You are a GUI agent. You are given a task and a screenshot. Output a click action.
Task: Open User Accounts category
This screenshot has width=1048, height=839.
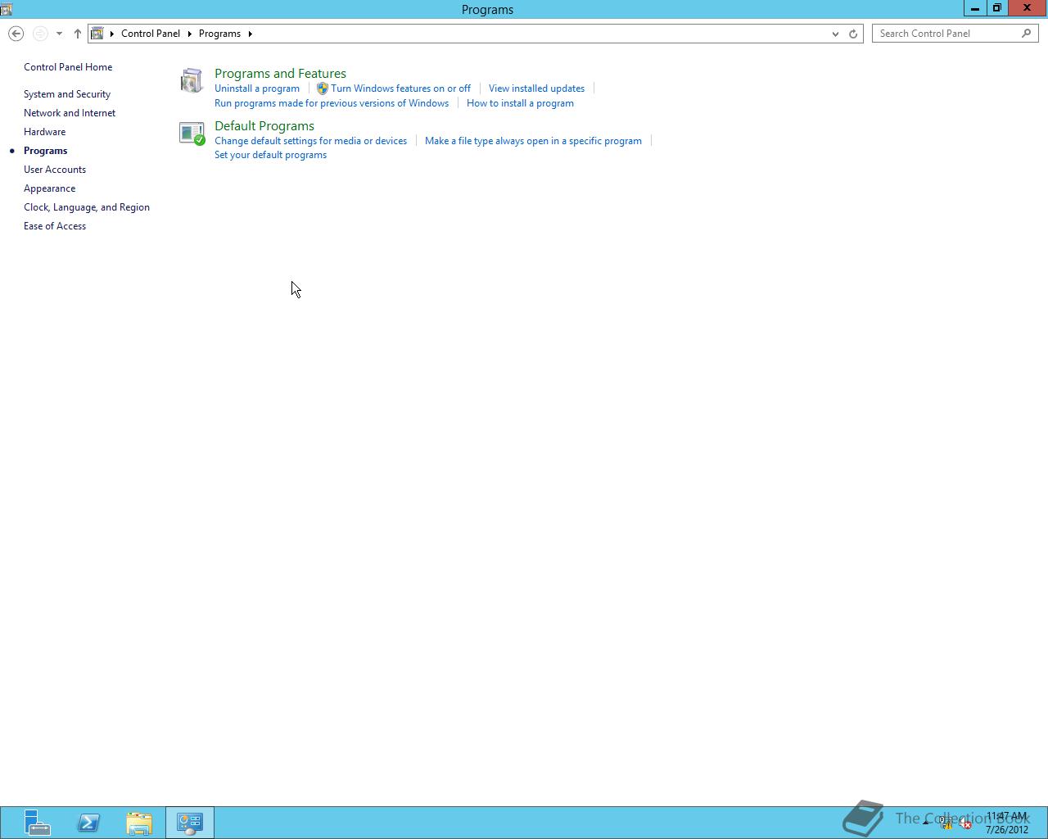55,170
